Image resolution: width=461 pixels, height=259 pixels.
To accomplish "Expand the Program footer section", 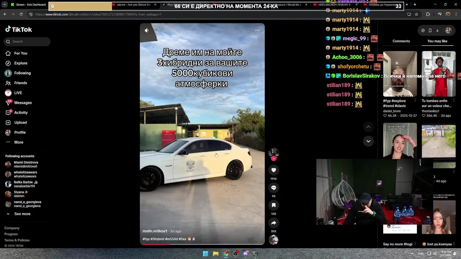I will [x=11, y=234].
